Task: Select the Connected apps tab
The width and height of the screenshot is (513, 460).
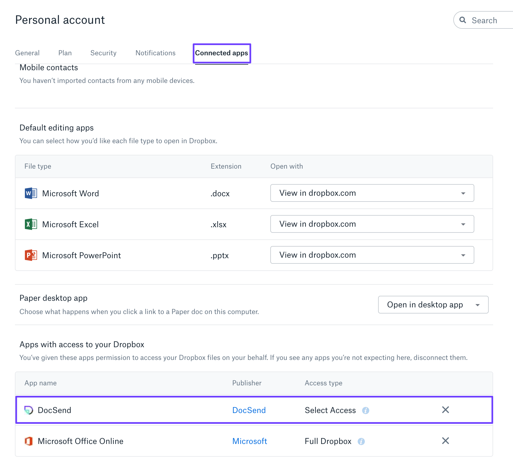Action: pos(221,53)
